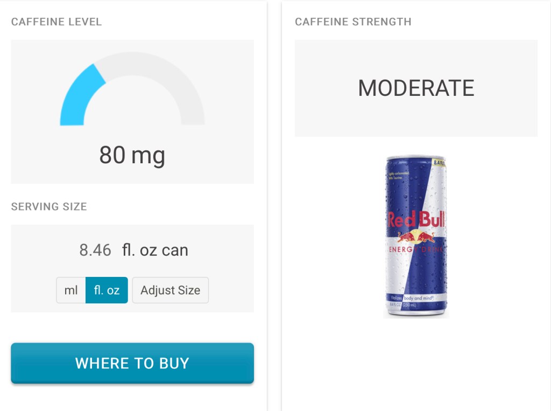The height and width of the screenshot is (411, 551).
Task: Click the 'Red Bull' text on the can
Action: point(416,220)
